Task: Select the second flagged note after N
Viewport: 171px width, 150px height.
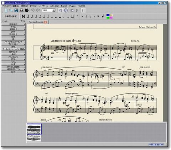Action: [32, 16]
